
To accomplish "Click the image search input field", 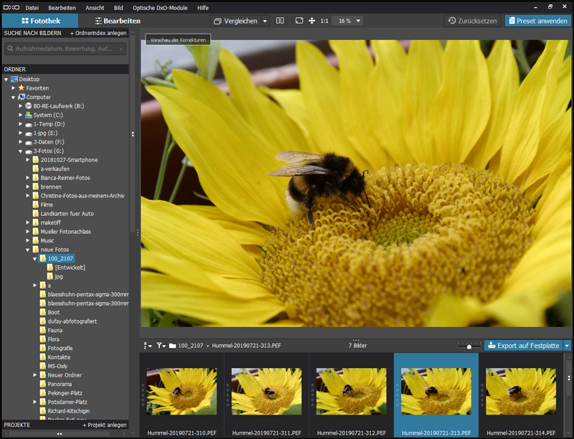I will [x=65, y=49].
